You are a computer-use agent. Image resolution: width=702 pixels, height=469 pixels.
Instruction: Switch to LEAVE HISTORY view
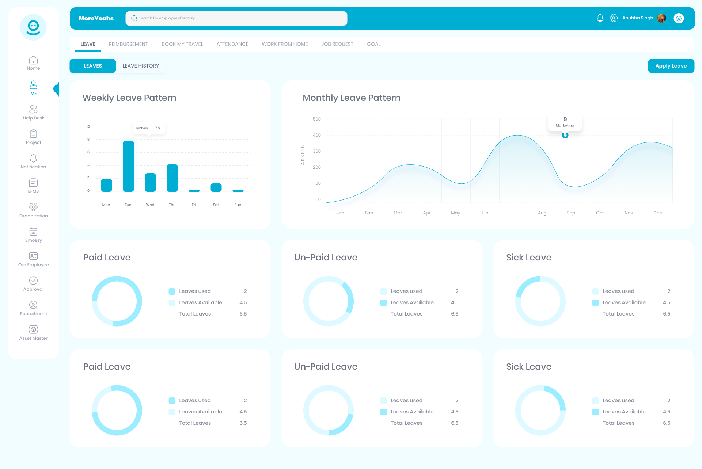click(x=140, y=66)
